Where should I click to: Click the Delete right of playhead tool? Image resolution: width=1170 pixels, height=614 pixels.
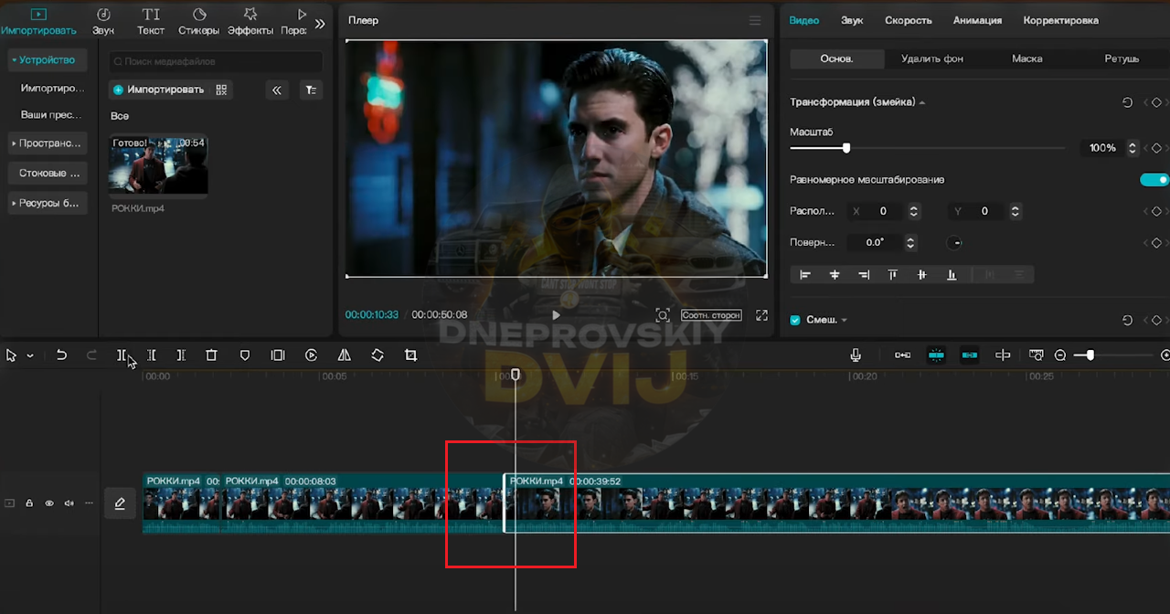(x=181, y=355)
